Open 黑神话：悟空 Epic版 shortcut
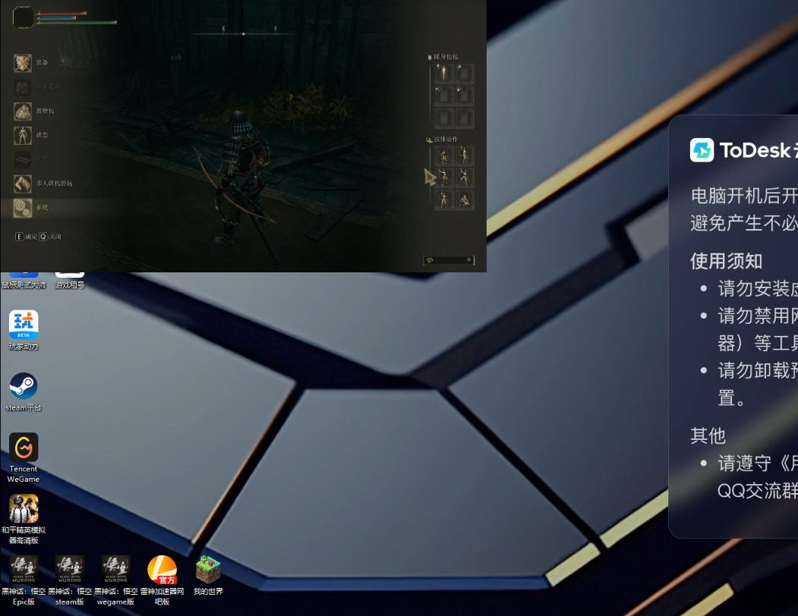This screenshot has width=798, height=616. [24, 580]
